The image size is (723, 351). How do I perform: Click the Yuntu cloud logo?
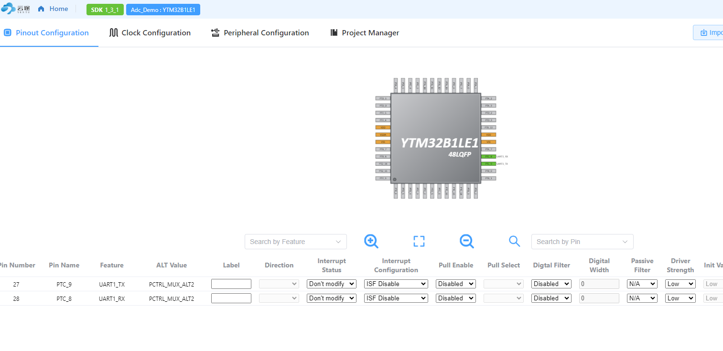[x=15, y=9]
